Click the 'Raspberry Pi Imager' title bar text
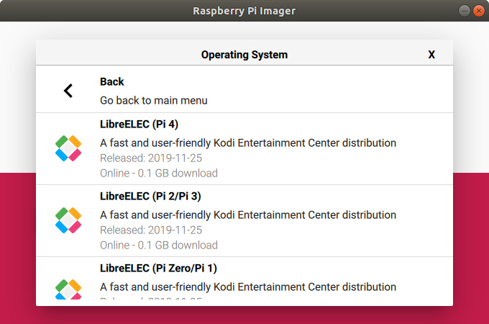The width and height of the screenshot is (489, 324). [244, 11]
